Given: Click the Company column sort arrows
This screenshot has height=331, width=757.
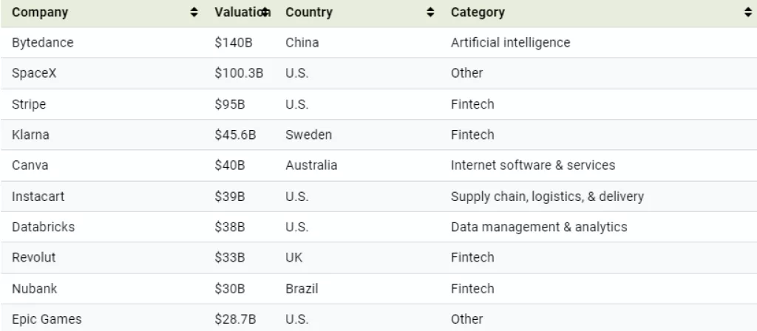Looking at the screenshot, I should point(194,13).
